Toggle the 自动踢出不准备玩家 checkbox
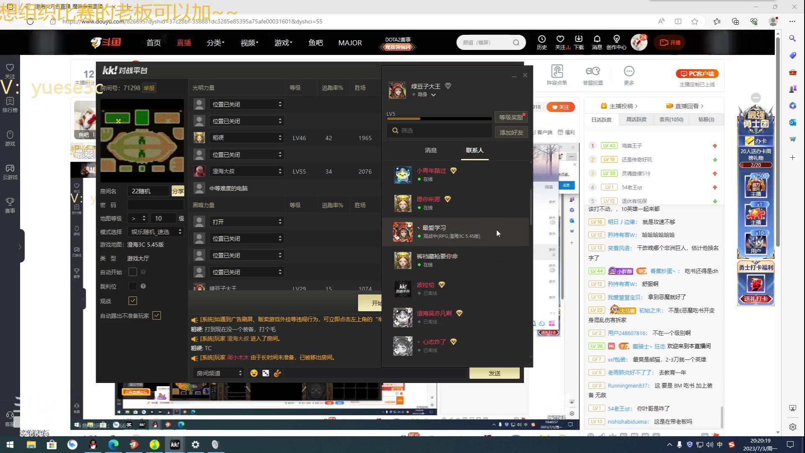The image size is (805, 453). (x=156, y=315)
